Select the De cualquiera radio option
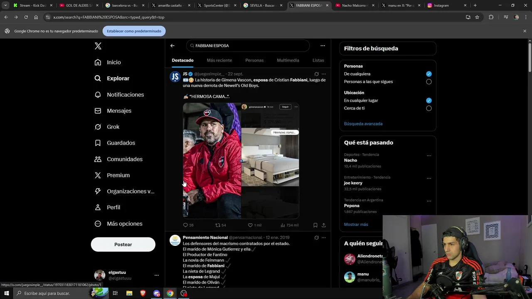Viewport: 532px width, 299px height. (429, 74)
